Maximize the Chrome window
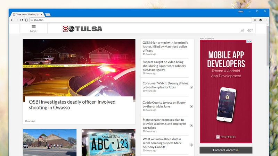This screenshot has width=278, height=156. [257, 11]
